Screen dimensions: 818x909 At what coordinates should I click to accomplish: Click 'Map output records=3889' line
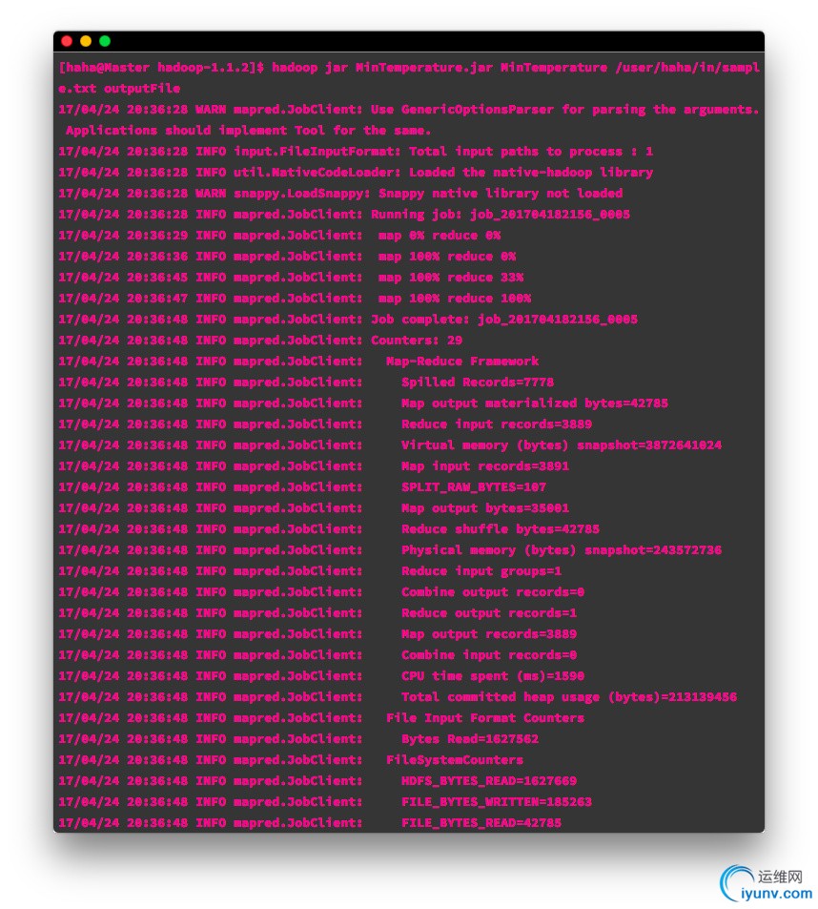coord(318,633)
